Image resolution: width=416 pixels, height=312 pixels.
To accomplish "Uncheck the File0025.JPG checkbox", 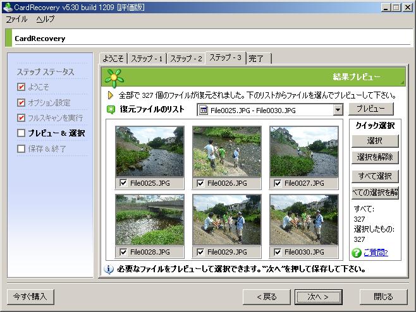I will tap(123, 183).
